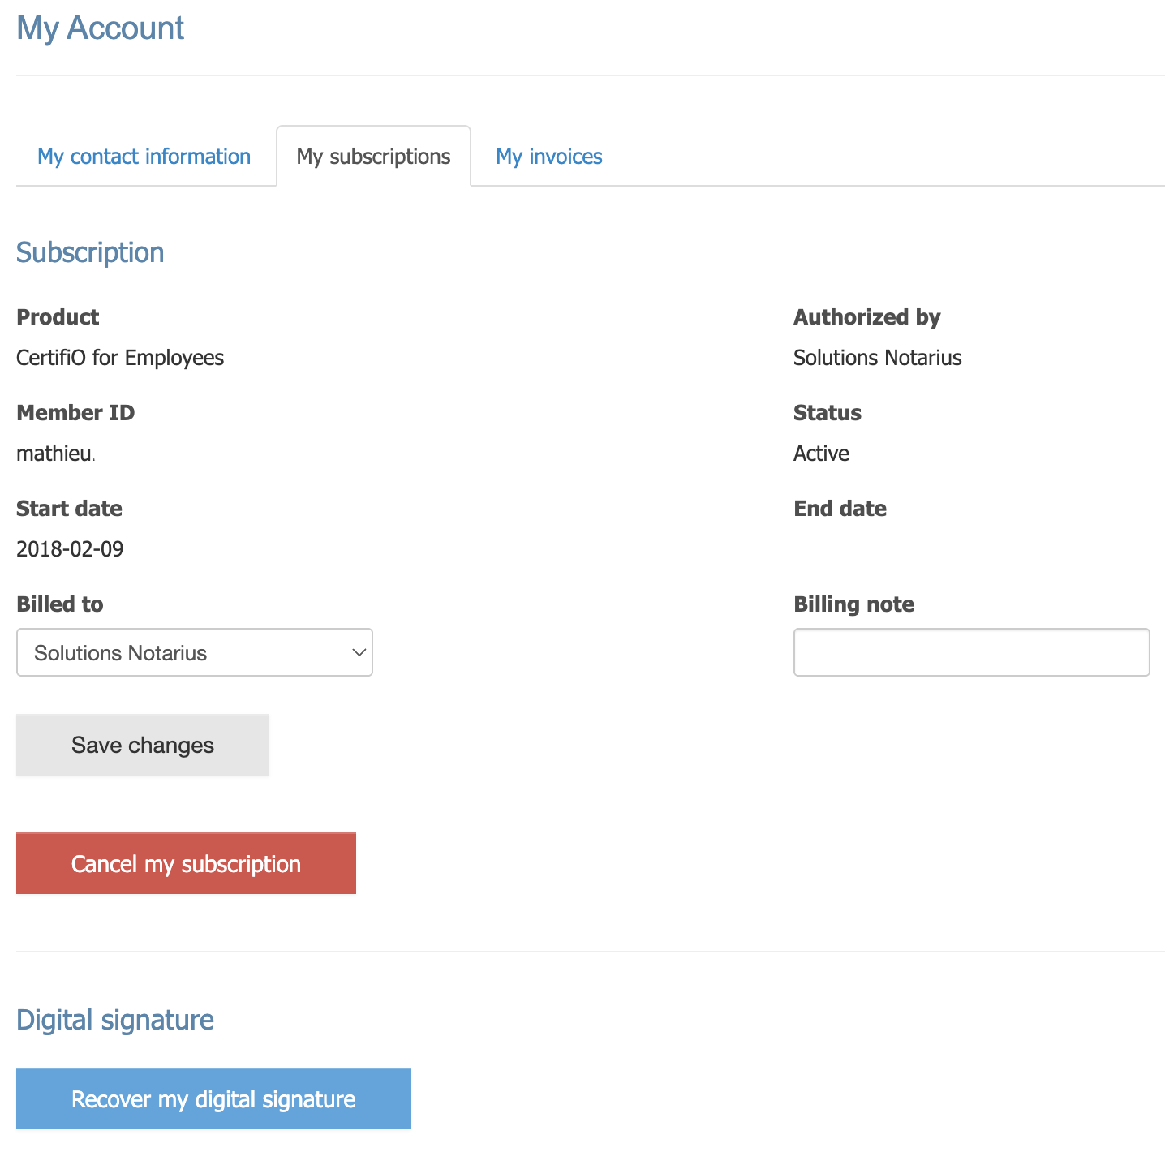Open the My contact information tab
Viewport: 1165px width, 1165px height.
(x=144, y=157)
